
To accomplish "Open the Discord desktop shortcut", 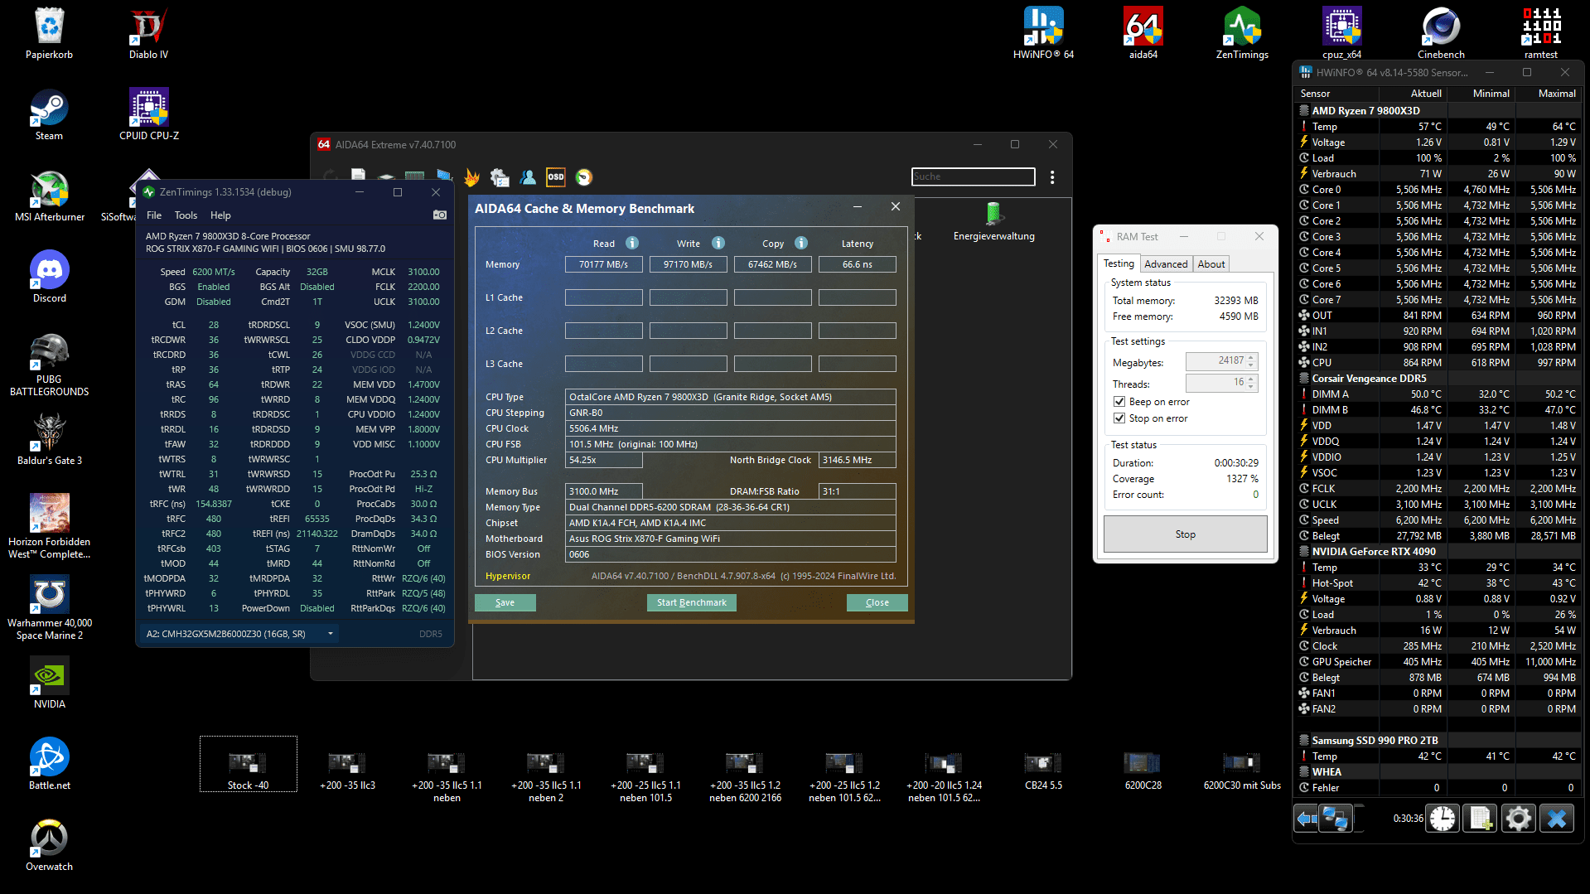I will pyautogui.click(x=50, y=277).
